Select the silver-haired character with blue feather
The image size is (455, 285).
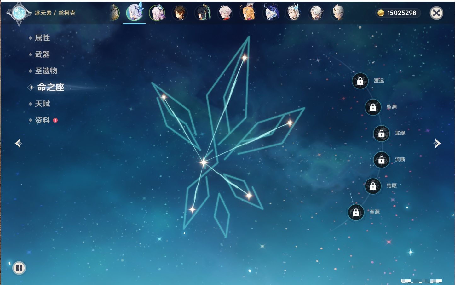(293, 13)
